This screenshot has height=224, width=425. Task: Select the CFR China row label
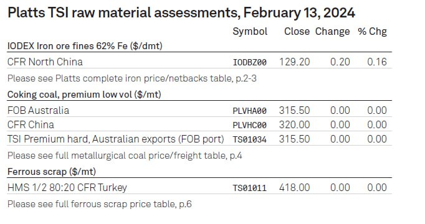[x=31, y=124]
